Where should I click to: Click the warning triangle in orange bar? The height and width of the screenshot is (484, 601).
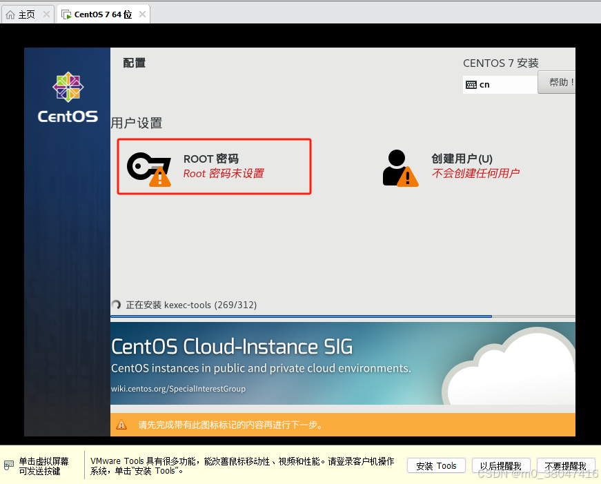coord(121,425)
